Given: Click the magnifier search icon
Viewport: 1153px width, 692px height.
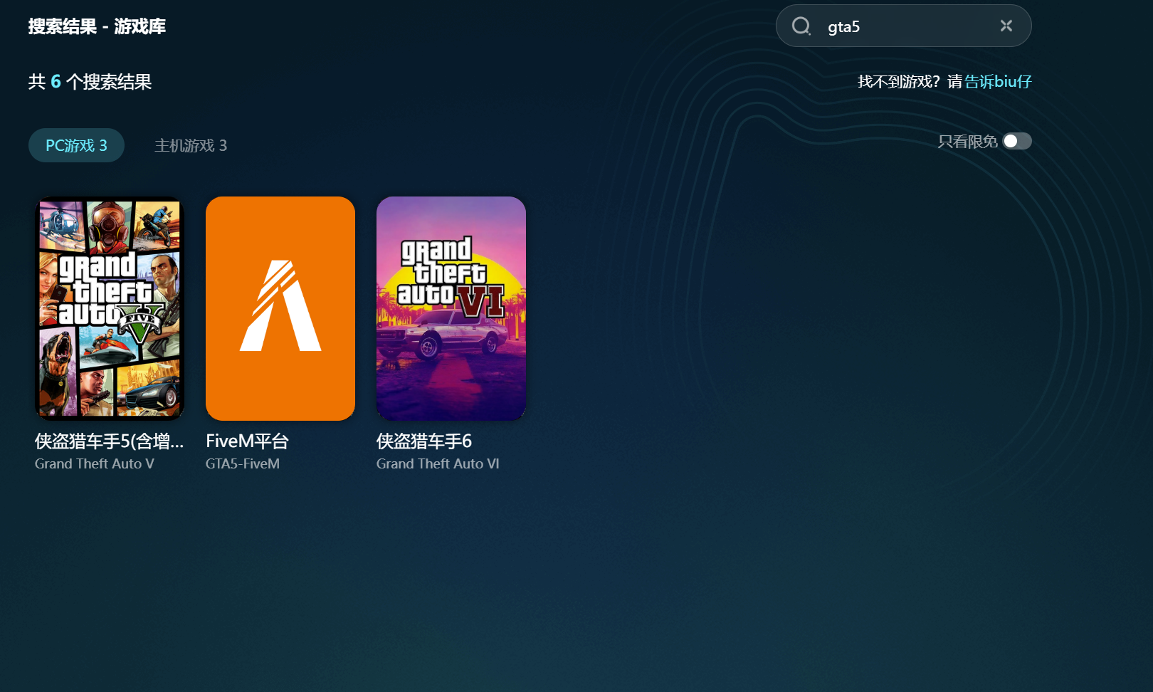Looking at the screenshot, I should 801,26.
